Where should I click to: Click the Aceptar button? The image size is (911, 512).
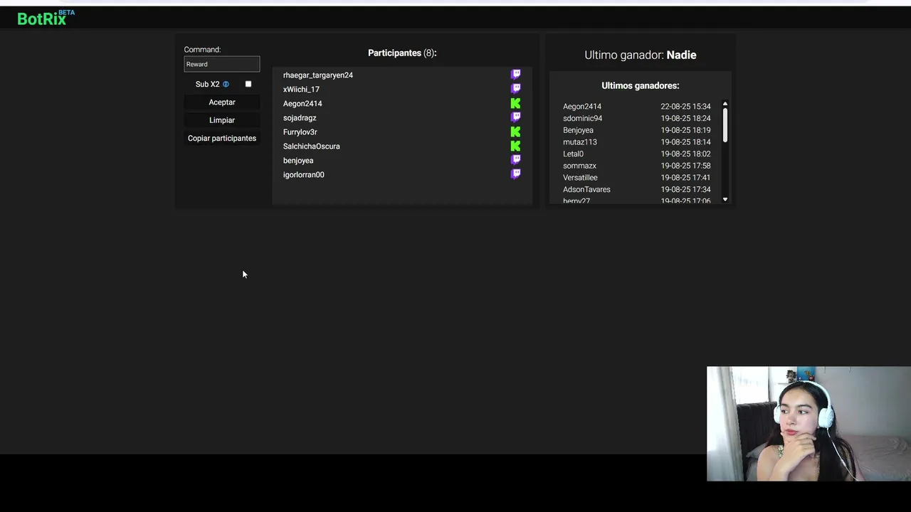coord(222,102)
